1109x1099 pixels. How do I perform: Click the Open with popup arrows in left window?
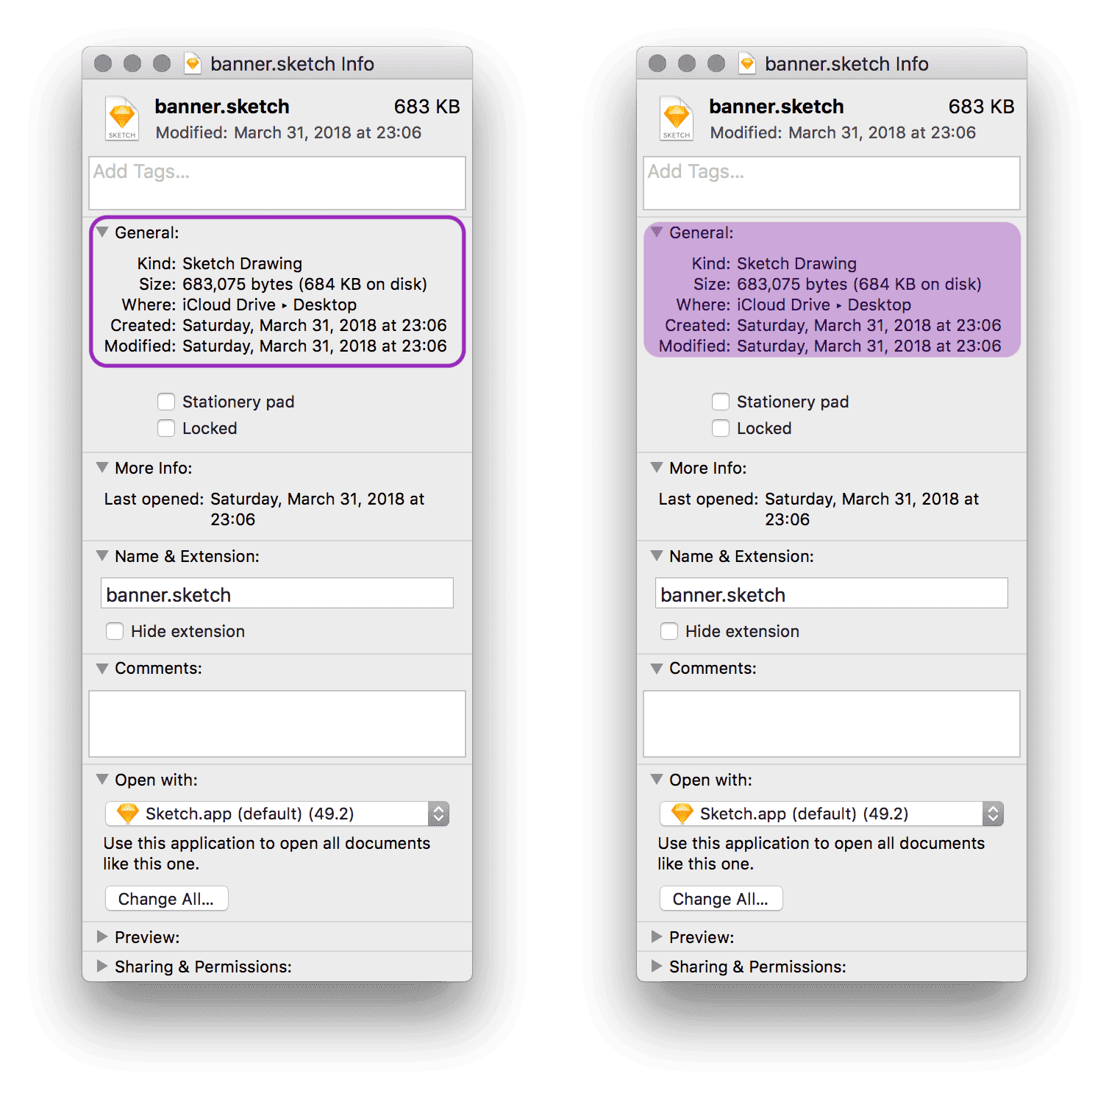(x=438, y=814)
